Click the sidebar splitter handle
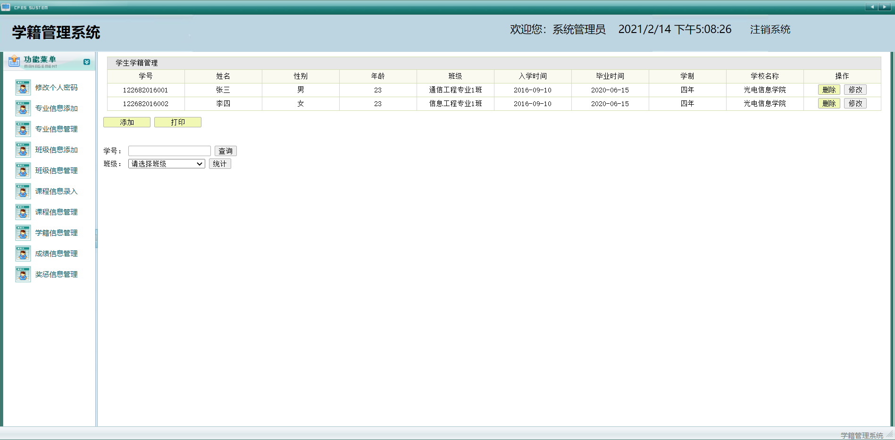895x440 pixels. pos(96,239)
